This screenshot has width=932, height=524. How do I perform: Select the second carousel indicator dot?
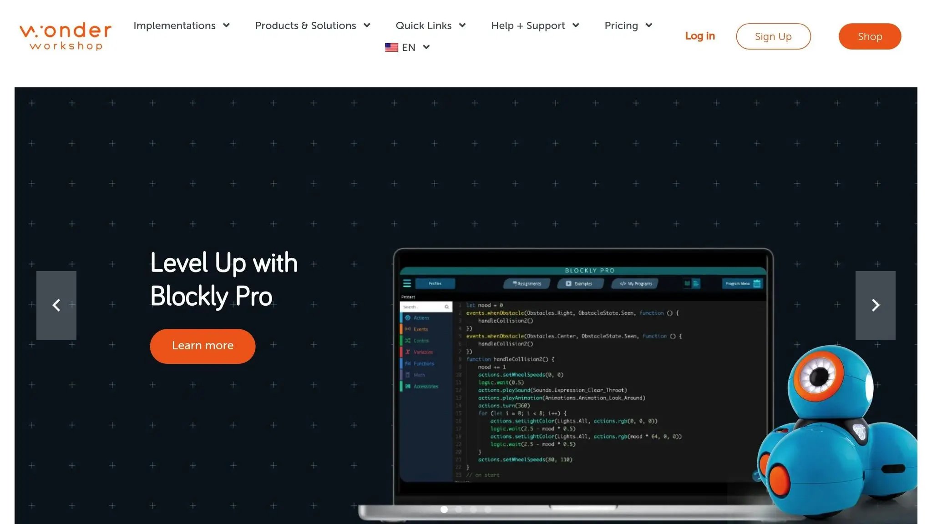pyautogui.click(x=459, y=509)
